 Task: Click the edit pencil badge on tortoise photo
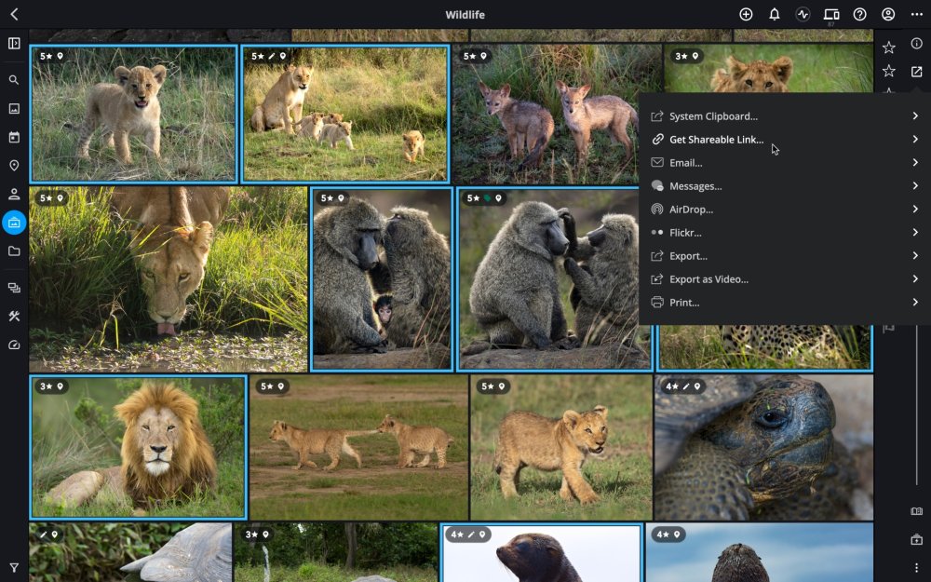pos(686,386)
